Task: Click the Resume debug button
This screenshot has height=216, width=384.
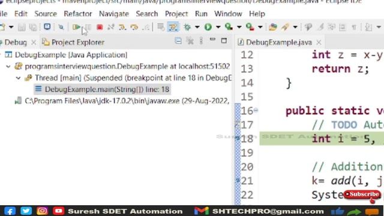Action: tap(76, 27)
